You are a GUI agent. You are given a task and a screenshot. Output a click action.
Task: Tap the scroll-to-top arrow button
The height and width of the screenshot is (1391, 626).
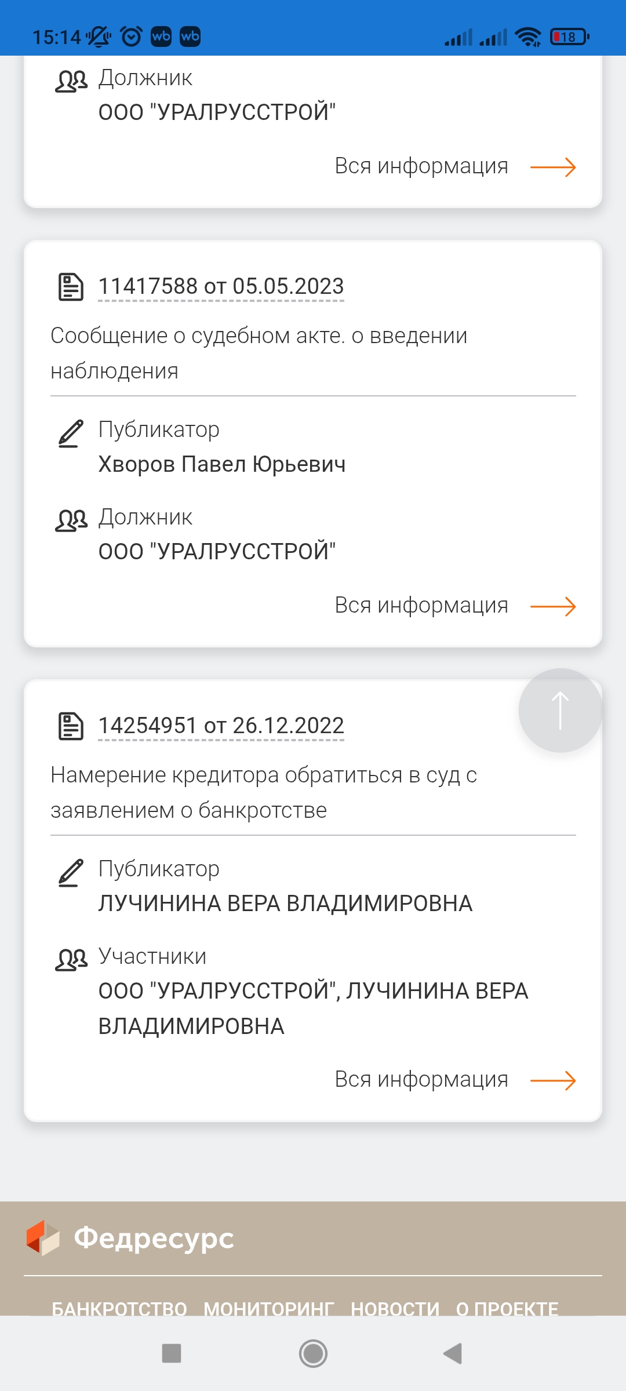560,711
